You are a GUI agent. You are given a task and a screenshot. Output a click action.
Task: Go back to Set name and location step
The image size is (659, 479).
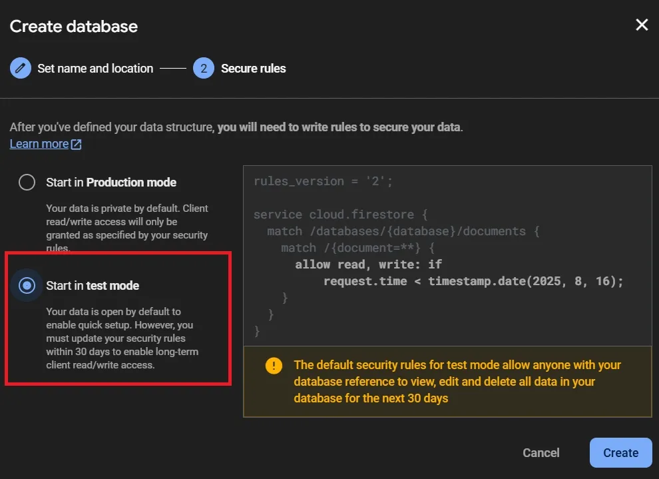pyautogui.click(x=95, y=68)
